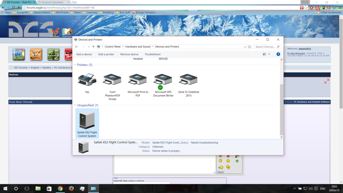Expand Hardware and Sound breadcrumb chevron
Screen dimensions: 343x193
pyautogui.click(x=153, y=46)
